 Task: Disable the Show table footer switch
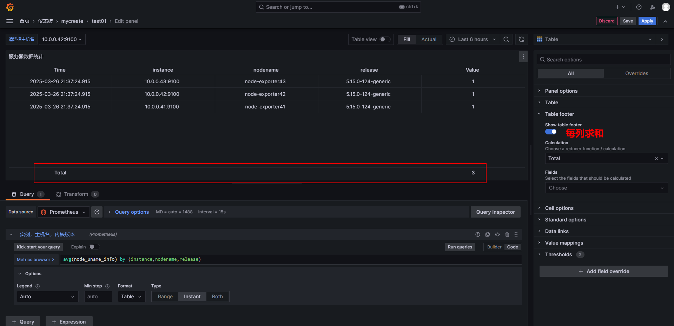(551, 132)
